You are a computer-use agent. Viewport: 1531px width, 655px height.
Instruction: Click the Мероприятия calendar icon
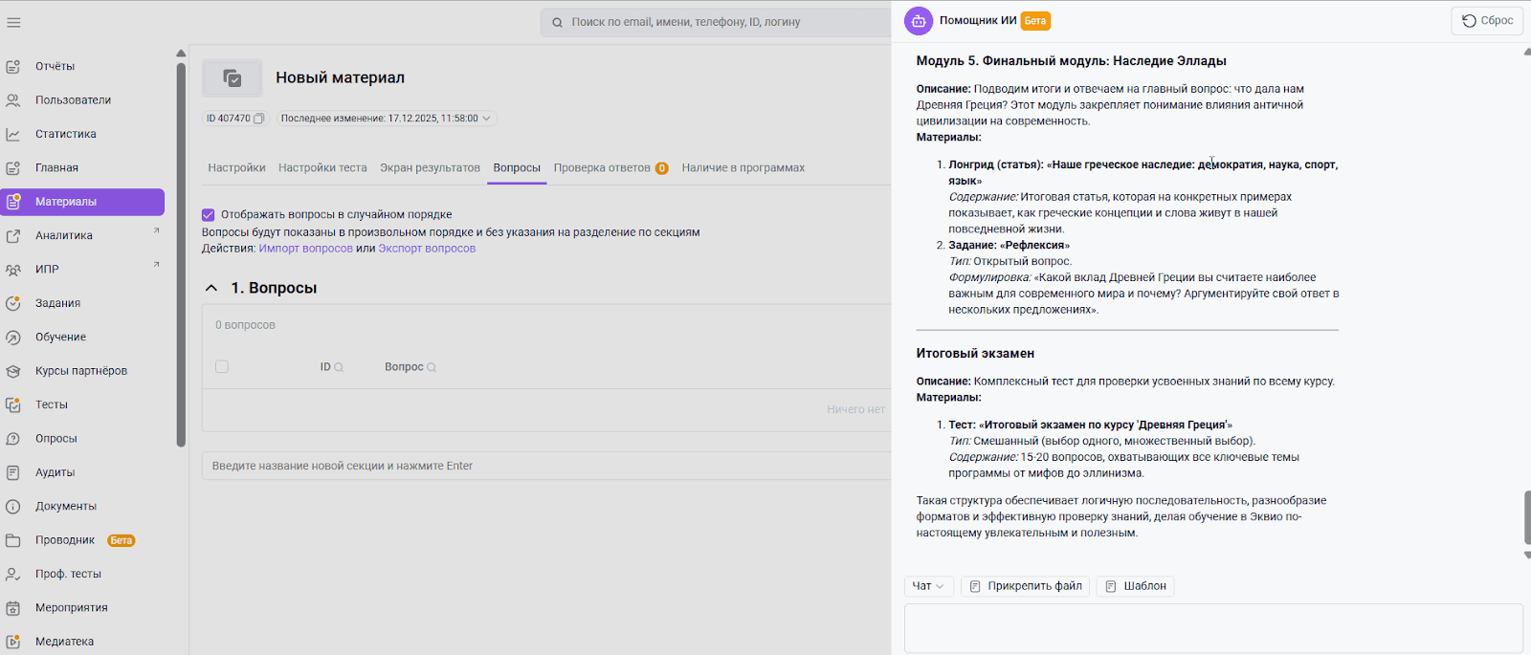[13, 608]
